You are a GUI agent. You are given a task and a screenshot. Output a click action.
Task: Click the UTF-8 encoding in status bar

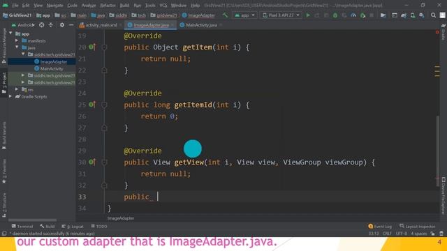pos(402,234)
